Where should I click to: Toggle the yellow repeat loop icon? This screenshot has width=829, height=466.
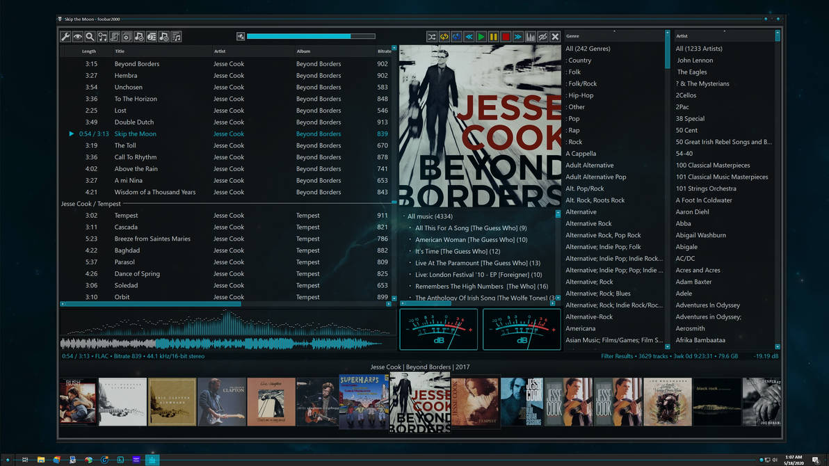(x=444, y=37)
